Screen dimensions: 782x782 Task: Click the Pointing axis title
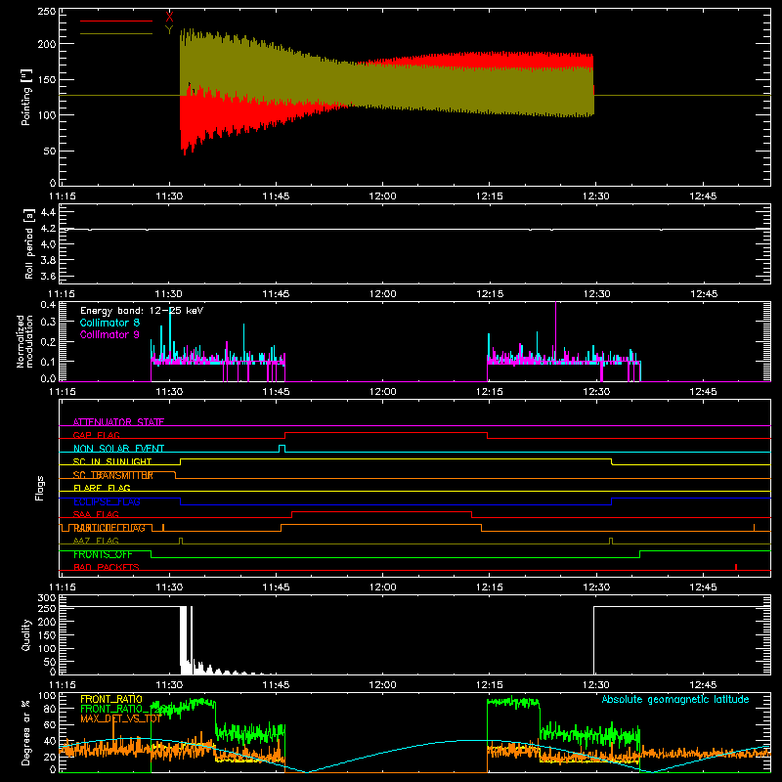click(26, 97)
